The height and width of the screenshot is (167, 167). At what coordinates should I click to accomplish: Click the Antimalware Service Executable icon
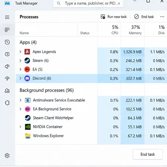coord(28,100)
